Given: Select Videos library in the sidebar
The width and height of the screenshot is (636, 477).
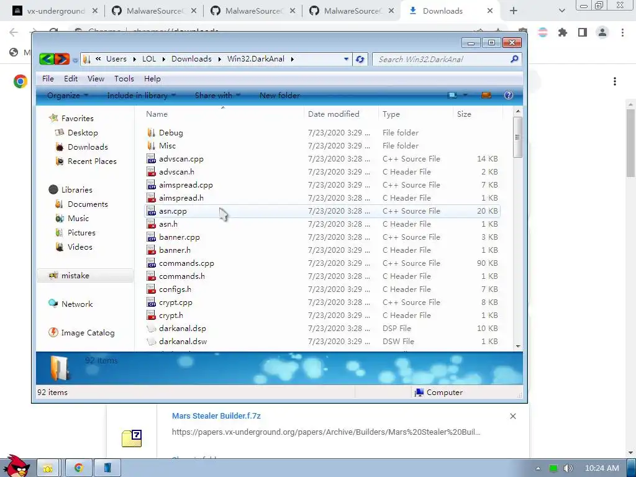Looking at the screenshot, I should [80, 247].
